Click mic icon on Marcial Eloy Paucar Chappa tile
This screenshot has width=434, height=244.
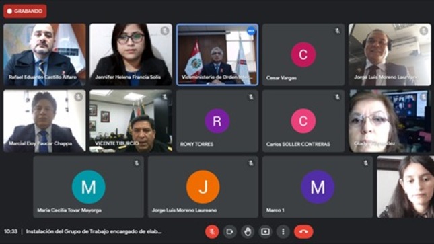pyautogui.click(x=79, y=97)
